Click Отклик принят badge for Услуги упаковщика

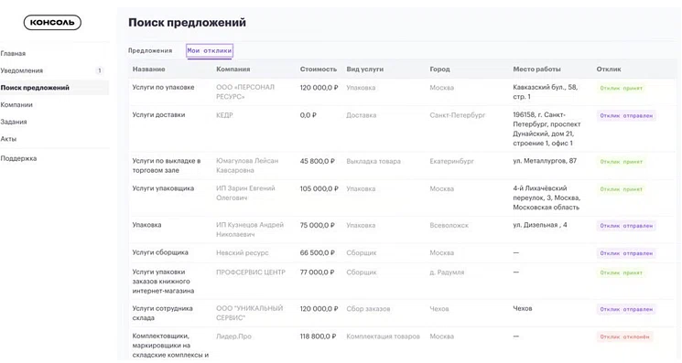pos(621,189)
